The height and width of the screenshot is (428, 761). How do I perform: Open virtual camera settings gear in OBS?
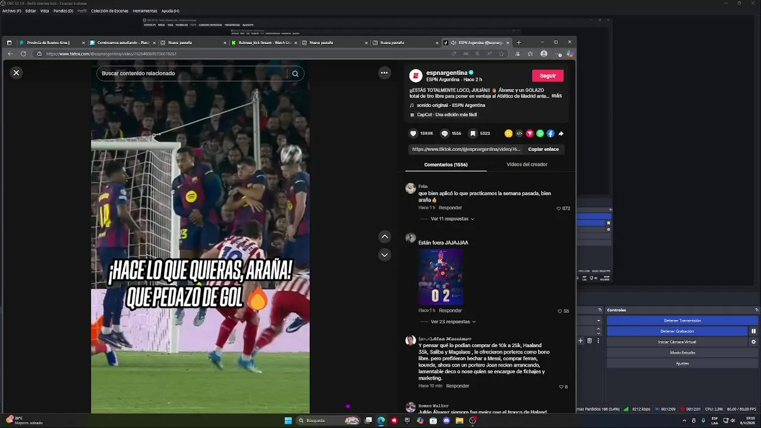(x=753, y=342)
